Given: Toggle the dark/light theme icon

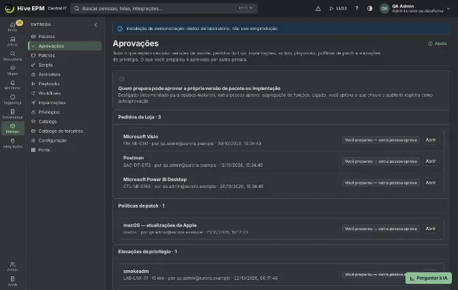Looking at the screenshot, I should coord(370,8).
